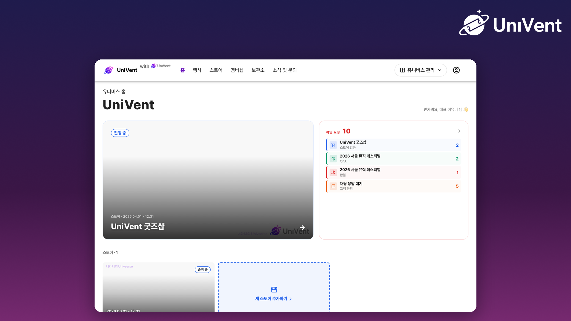
Task: Open the 준비 중 store card thumbnail
Action: click(x=159, y=287)
